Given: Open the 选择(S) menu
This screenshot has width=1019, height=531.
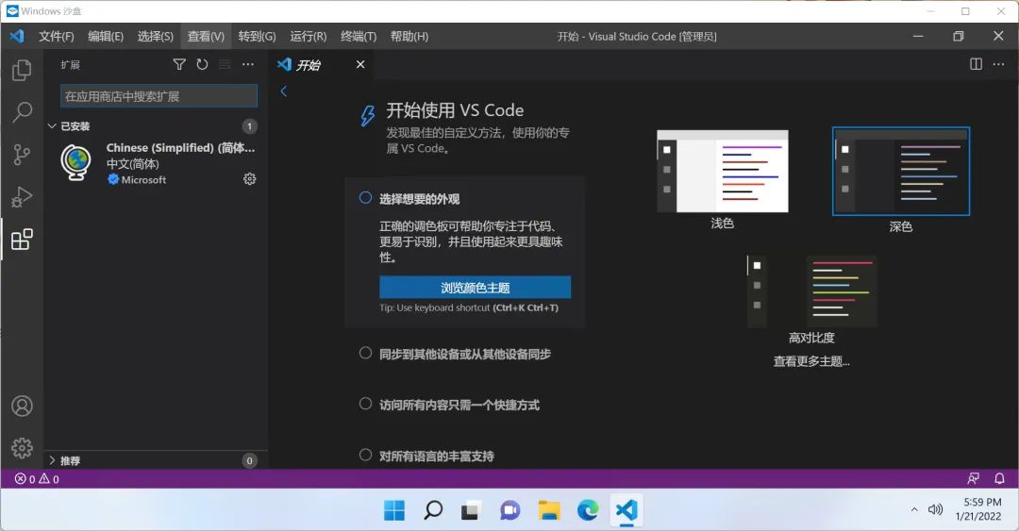Looking at the screenshot, I should pyautogui.click(x=156, y=37).
